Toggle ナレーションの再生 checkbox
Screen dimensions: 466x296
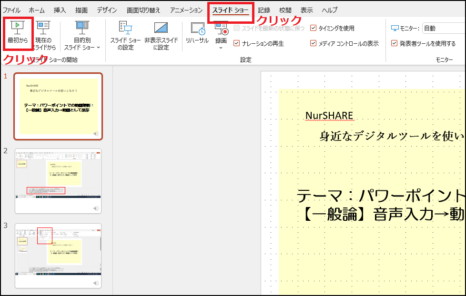(236, 43)
